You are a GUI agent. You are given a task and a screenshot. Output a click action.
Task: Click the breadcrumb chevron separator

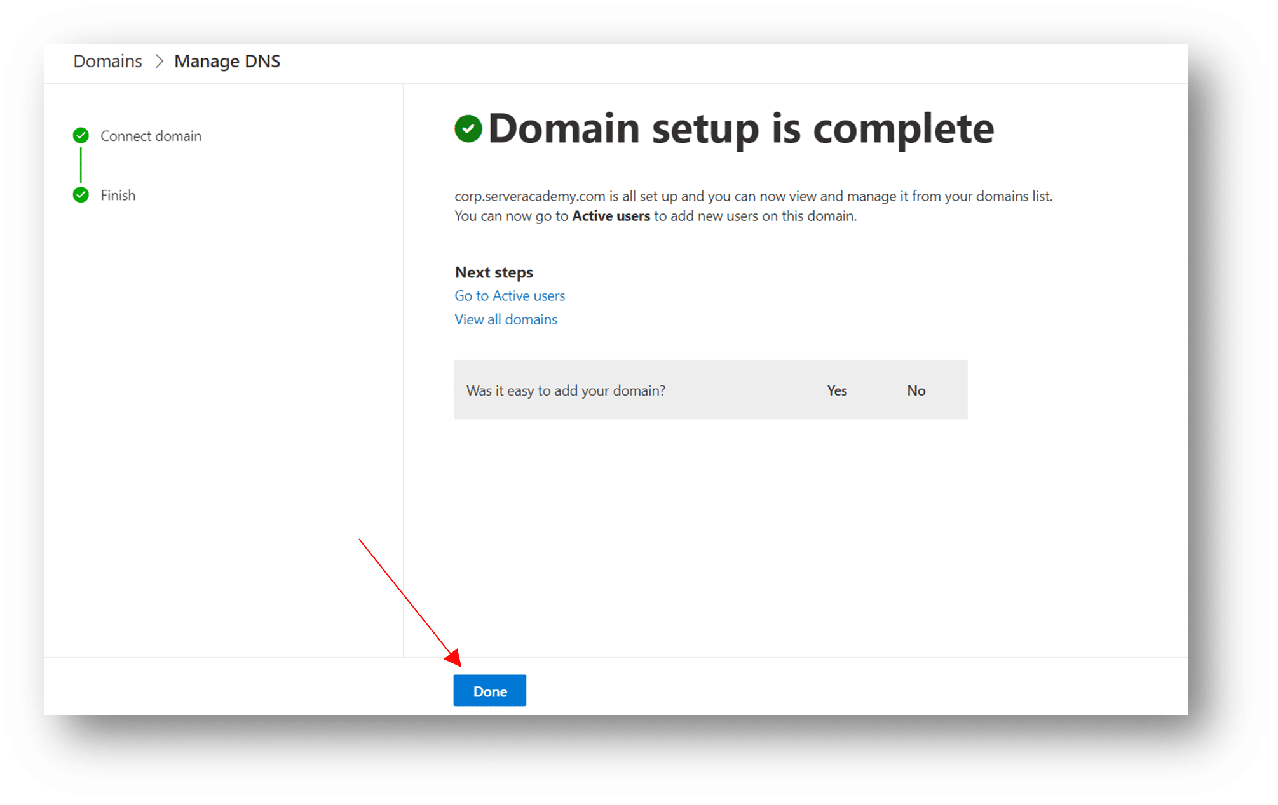(159, 62)
